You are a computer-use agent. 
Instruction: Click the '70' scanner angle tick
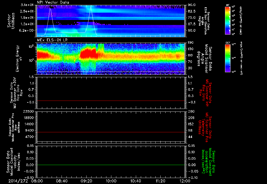190,62
